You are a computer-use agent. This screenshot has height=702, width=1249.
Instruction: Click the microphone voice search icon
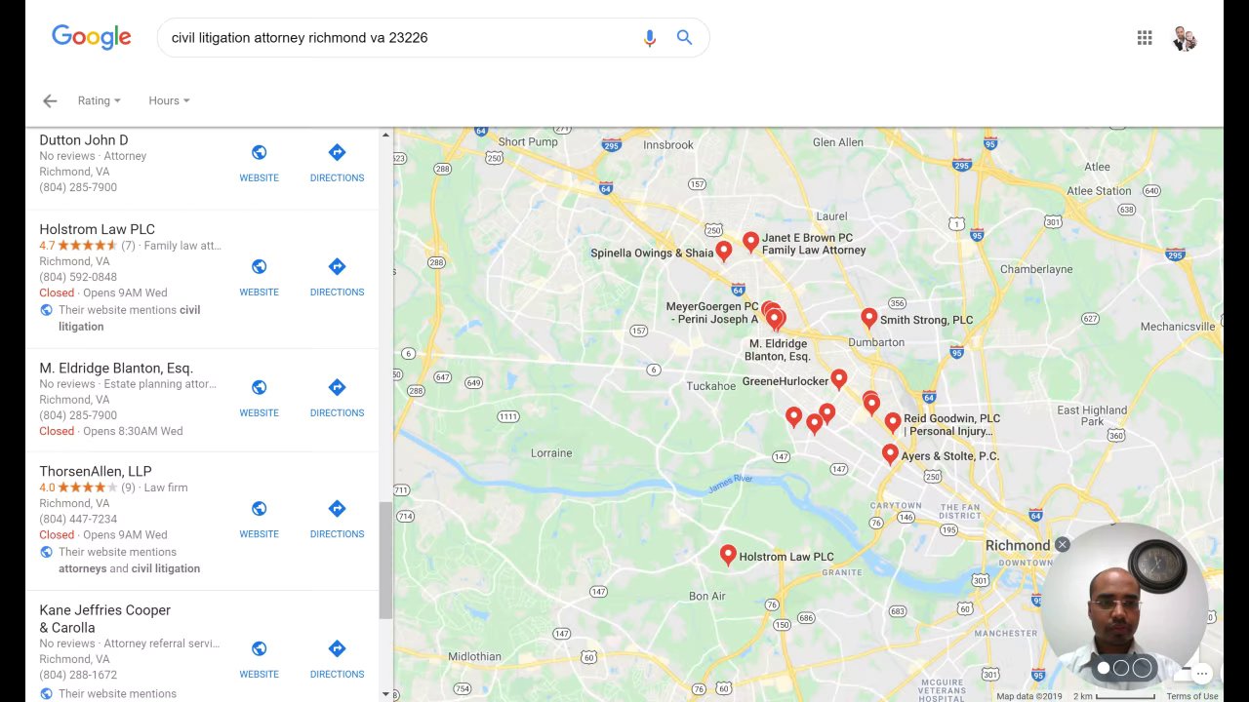point(650,38)
